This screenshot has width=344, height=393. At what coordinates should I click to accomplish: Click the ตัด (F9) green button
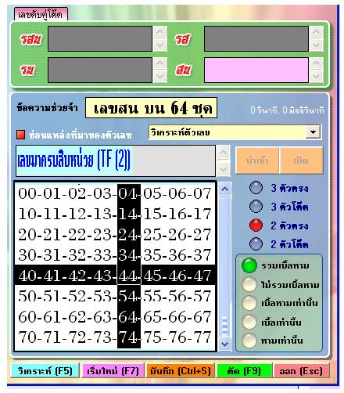pyautogui.click(x=244, y=370)
